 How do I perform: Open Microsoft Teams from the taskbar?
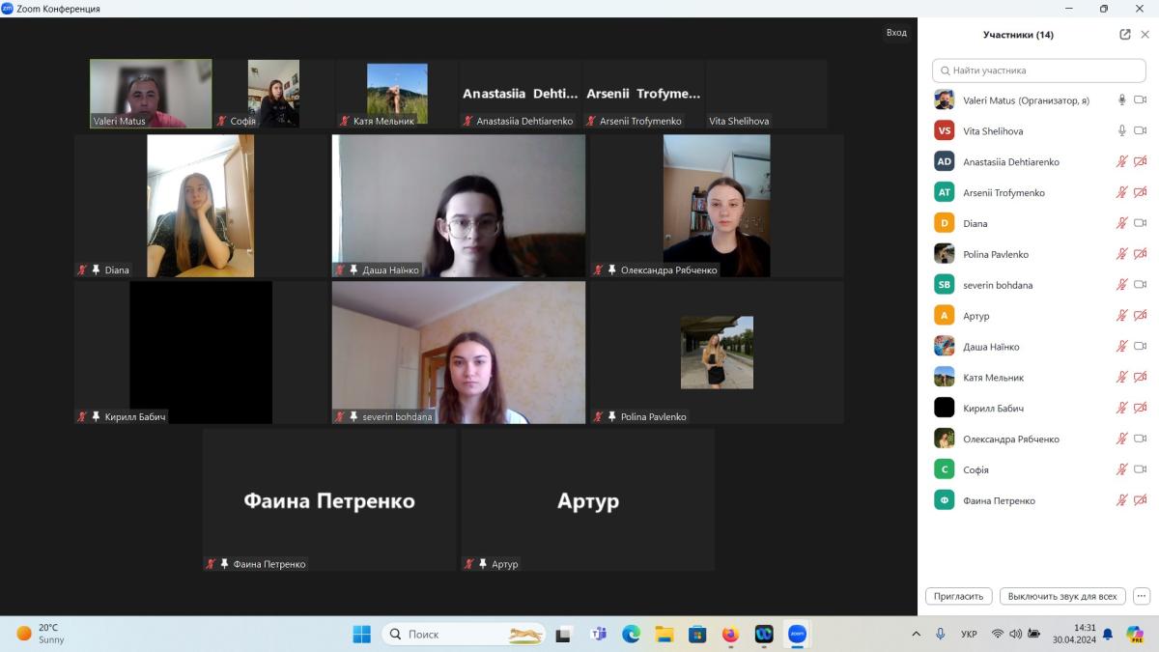pos(598,634)
